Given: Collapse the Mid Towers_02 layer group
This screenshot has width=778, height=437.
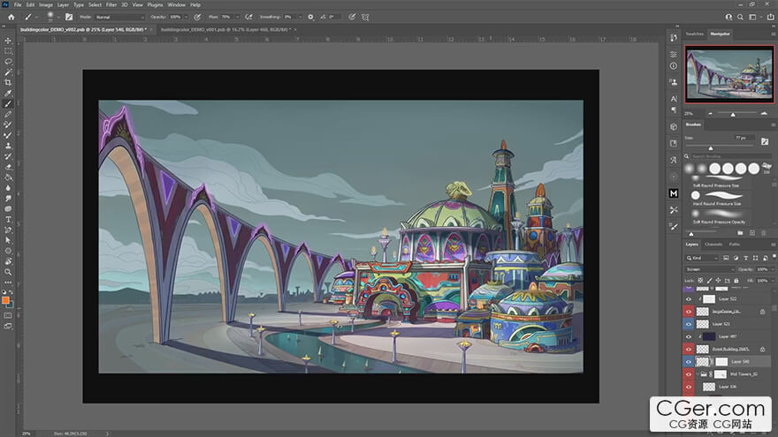Looking at the screenshot, I should tap(697, 374).
